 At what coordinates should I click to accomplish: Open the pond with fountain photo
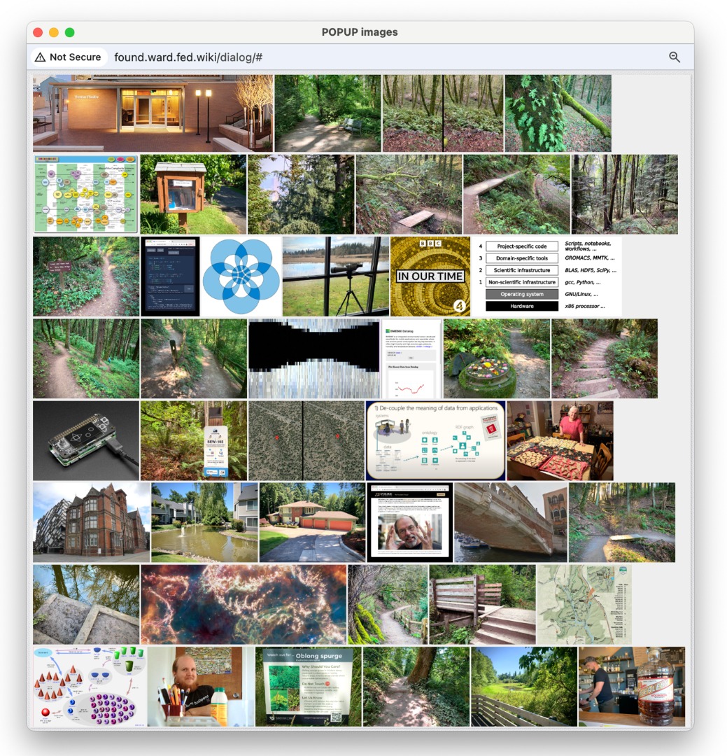(x=204, y=522)
